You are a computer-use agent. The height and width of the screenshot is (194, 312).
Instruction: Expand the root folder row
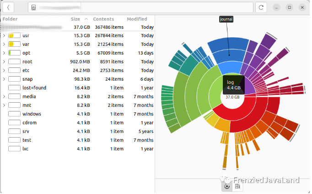pyautogui.click(x=4, y=62)
